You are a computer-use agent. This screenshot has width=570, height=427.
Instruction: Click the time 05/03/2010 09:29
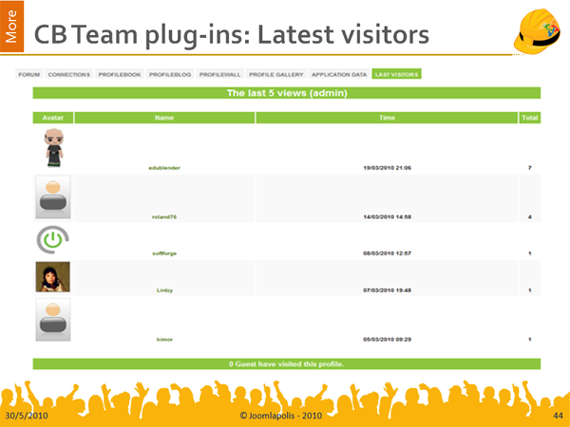(388, 339)
